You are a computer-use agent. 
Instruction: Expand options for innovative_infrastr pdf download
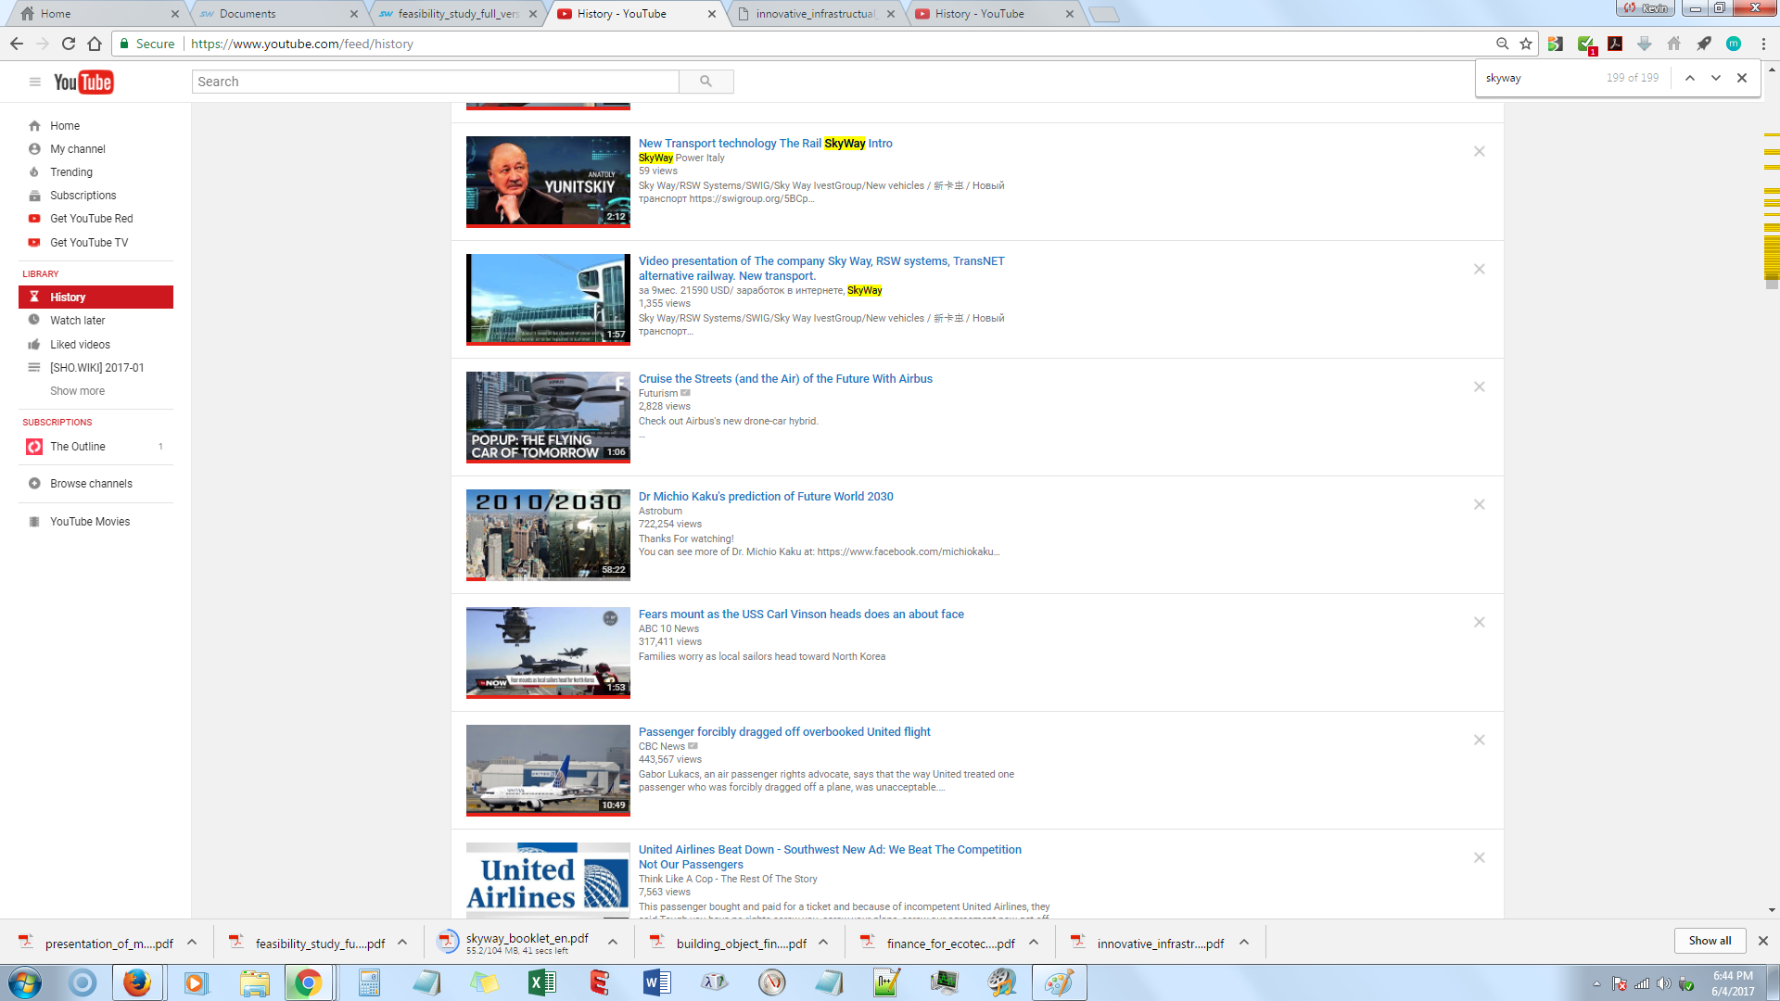coord(1244,943)
